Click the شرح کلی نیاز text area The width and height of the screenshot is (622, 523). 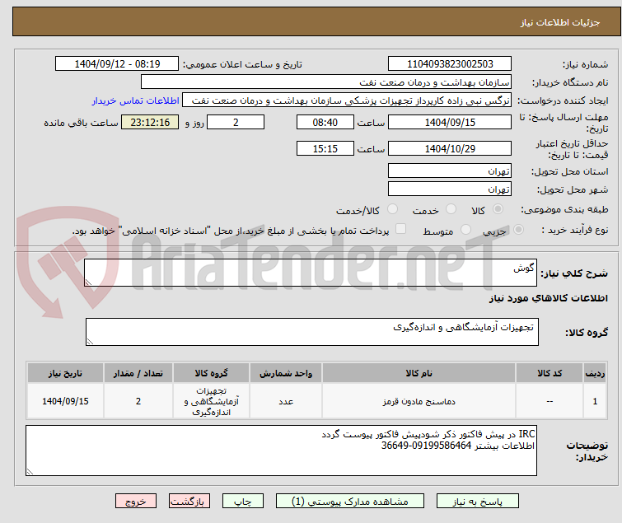coord(311,273)
